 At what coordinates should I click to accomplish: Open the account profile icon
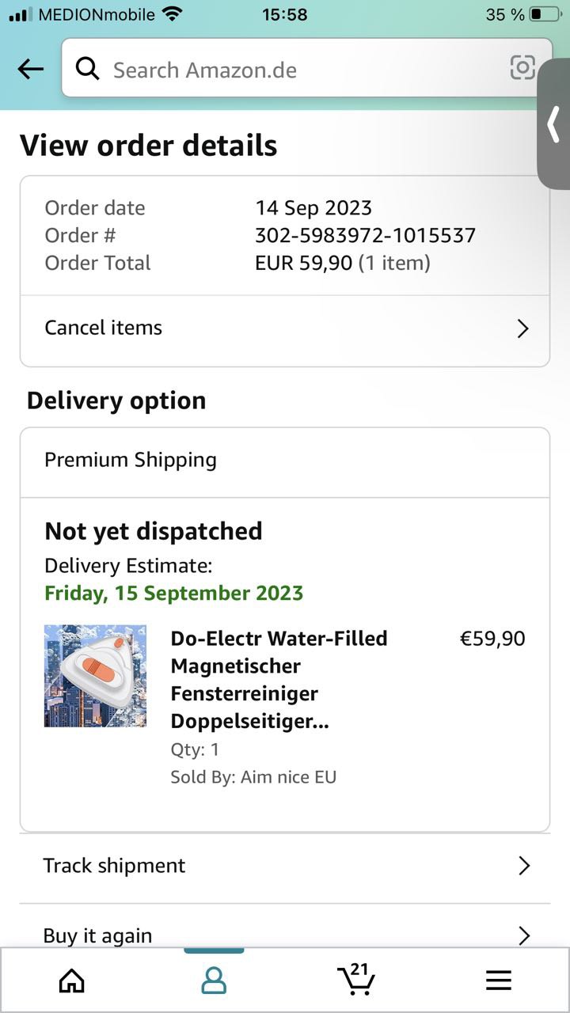(214, 981)
